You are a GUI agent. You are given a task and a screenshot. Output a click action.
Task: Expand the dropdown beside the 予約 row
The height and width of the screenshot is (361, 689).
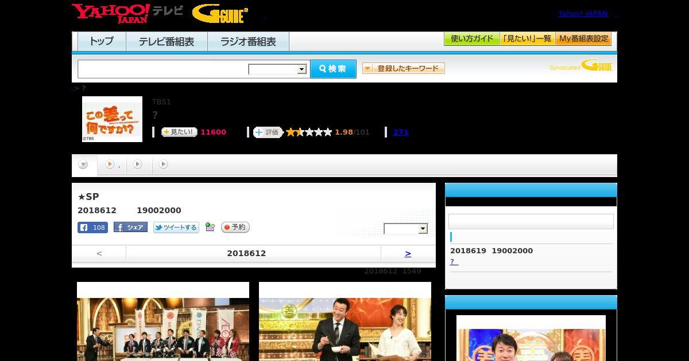tap(406, 229)
